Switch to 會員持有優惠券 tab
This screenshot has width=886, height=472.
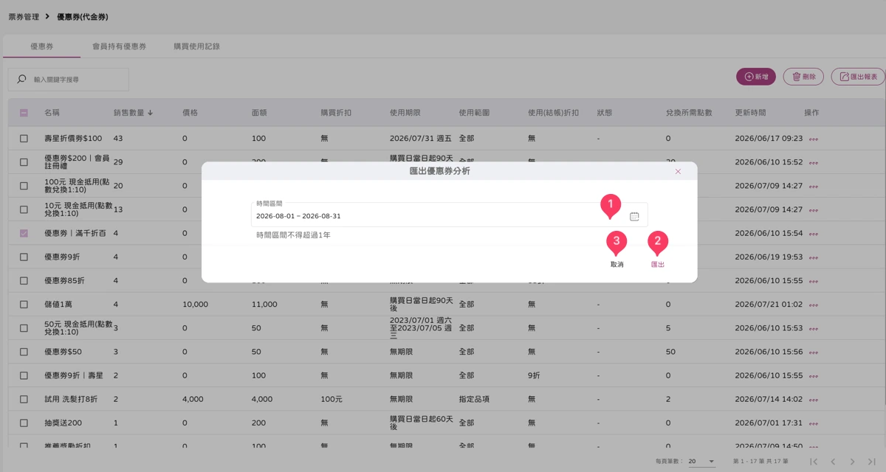[x=119, y=46]
